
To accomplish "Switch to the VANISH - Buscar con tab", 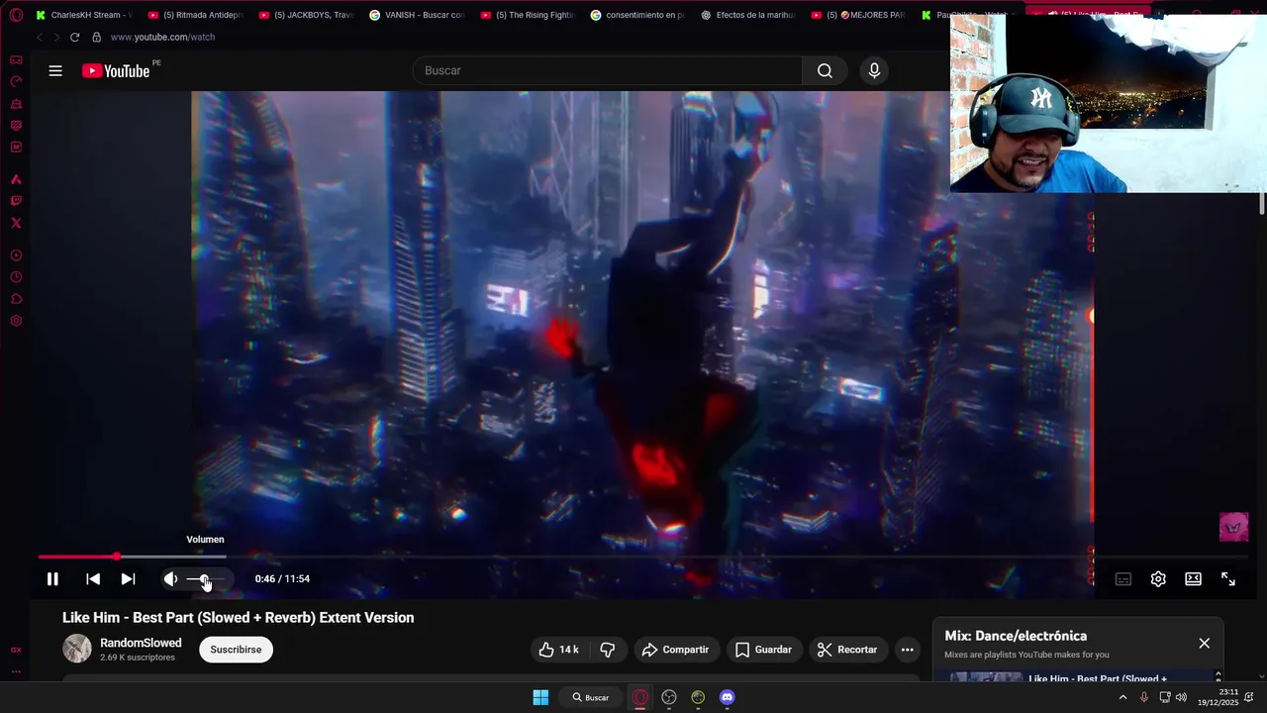I will [417, 15].
